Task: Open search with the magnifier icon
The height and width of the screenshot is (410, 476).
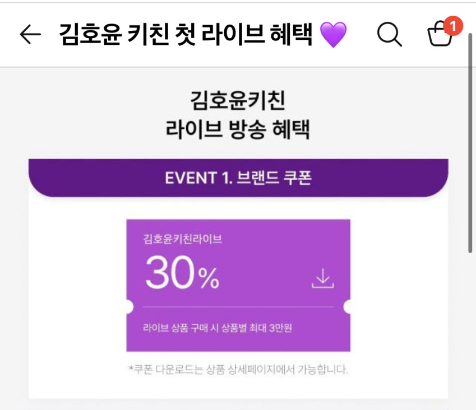Action: 389,35
